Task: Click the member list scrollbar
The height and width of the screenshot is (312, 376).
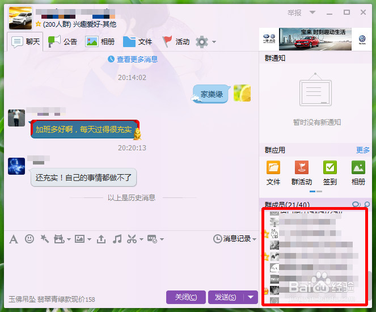Action: coord(370,285)
